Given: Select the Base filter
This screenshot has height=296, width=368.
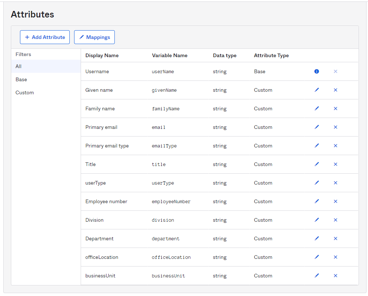Looking at the screenshot, I should pyautogui.click(x=21, y=79).
